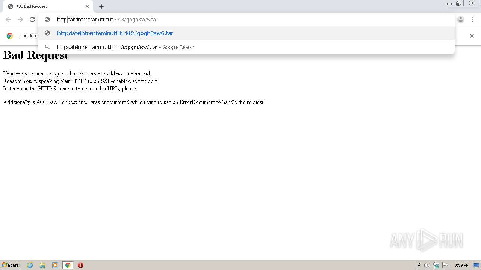The image size is (481, 270).
Task: Open the Chrome profile avatar
Action: pyautogui.click(x=461, y=19)
